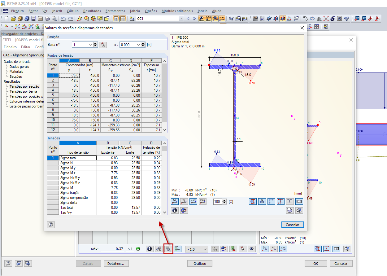Click the Excel export icon in bottom toolbar
387x276 pixels.
pos(233,249)
